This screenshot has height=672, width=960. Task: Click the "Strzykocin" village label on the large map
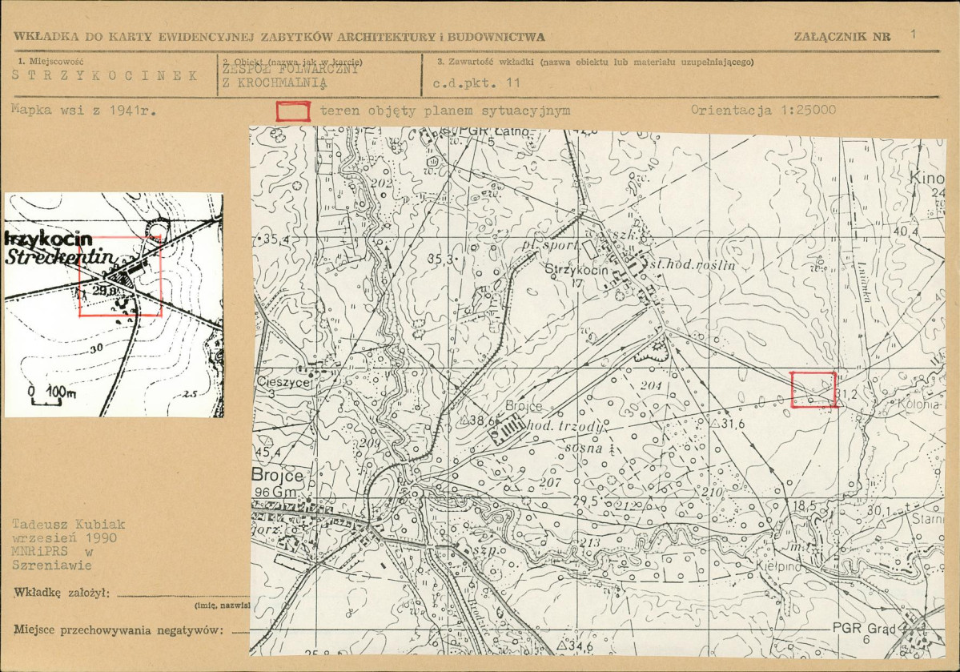click(x=576, y=270)
